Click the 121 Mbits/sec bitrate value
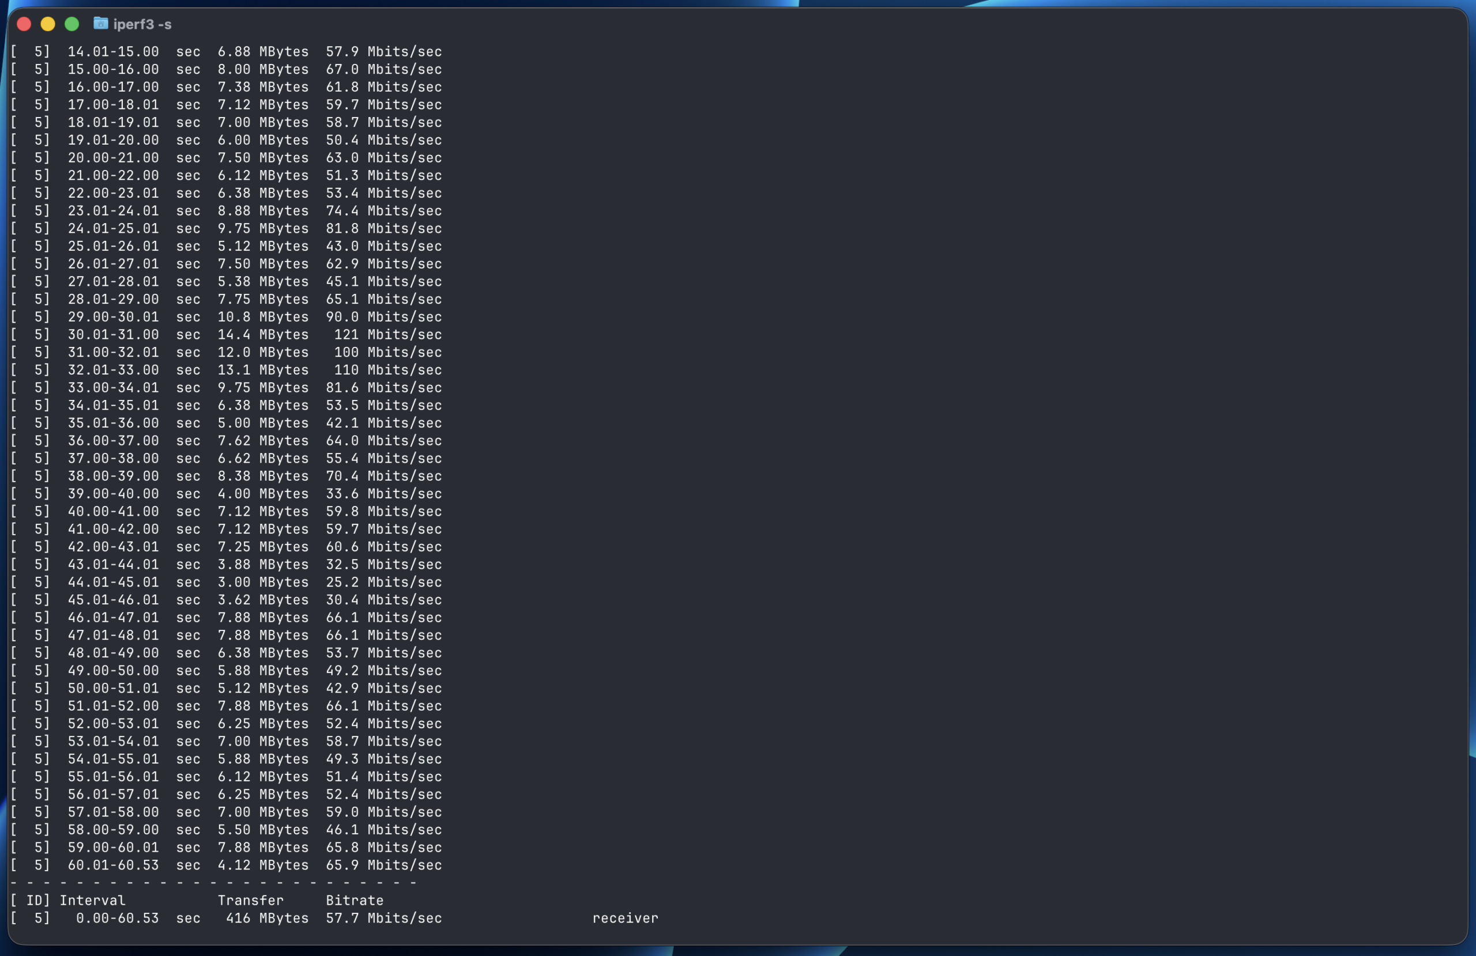This screenshot has width=1476, height=956. 388,335
